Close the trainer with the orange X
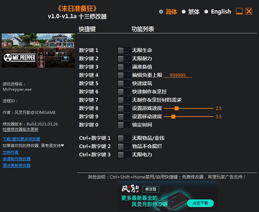 click(x=249, y=11)
